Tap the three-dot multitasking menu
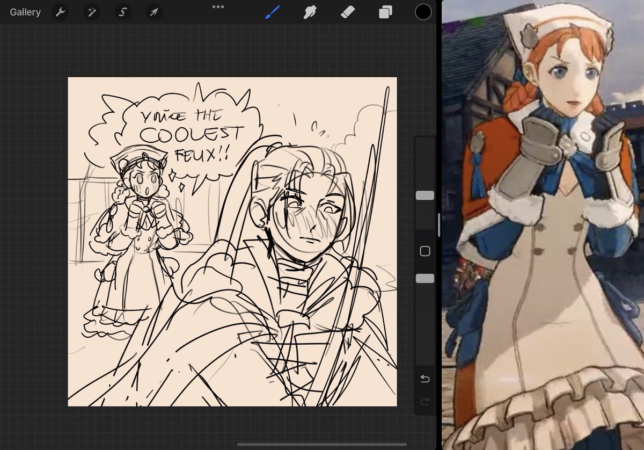The height and width of the screenshot is (450, 644). tap(218, 6)
